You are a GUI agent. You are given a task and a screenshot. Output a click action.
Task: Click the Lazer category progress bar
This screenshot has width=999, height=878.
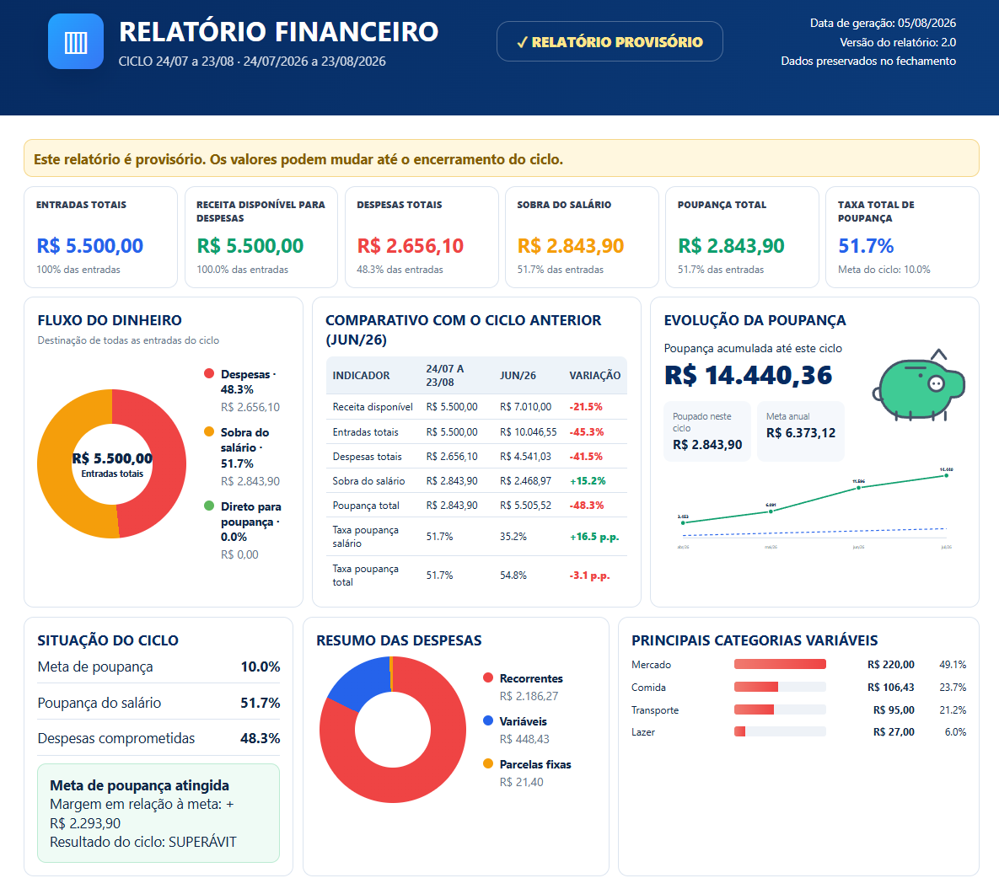coord(780,732)
